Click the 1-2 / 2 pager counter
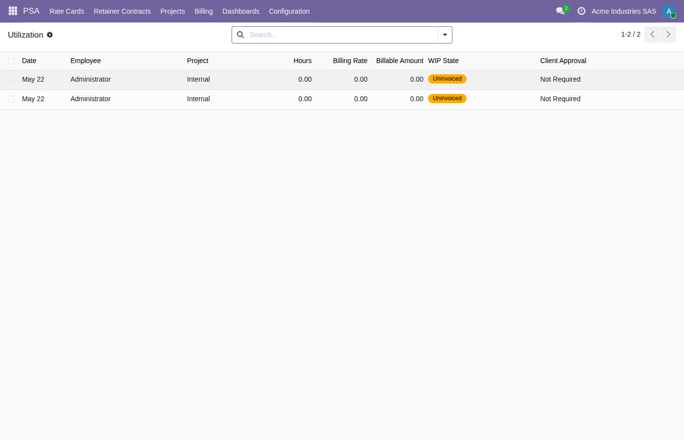Viewport: 684px width, 440px height. click(x=631, y=34)
